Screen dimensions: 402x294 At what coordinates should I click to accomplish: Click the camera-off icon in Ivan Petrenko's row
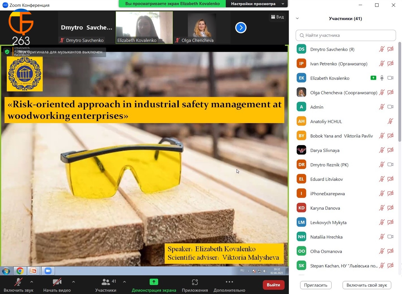[x=390, y=64]
